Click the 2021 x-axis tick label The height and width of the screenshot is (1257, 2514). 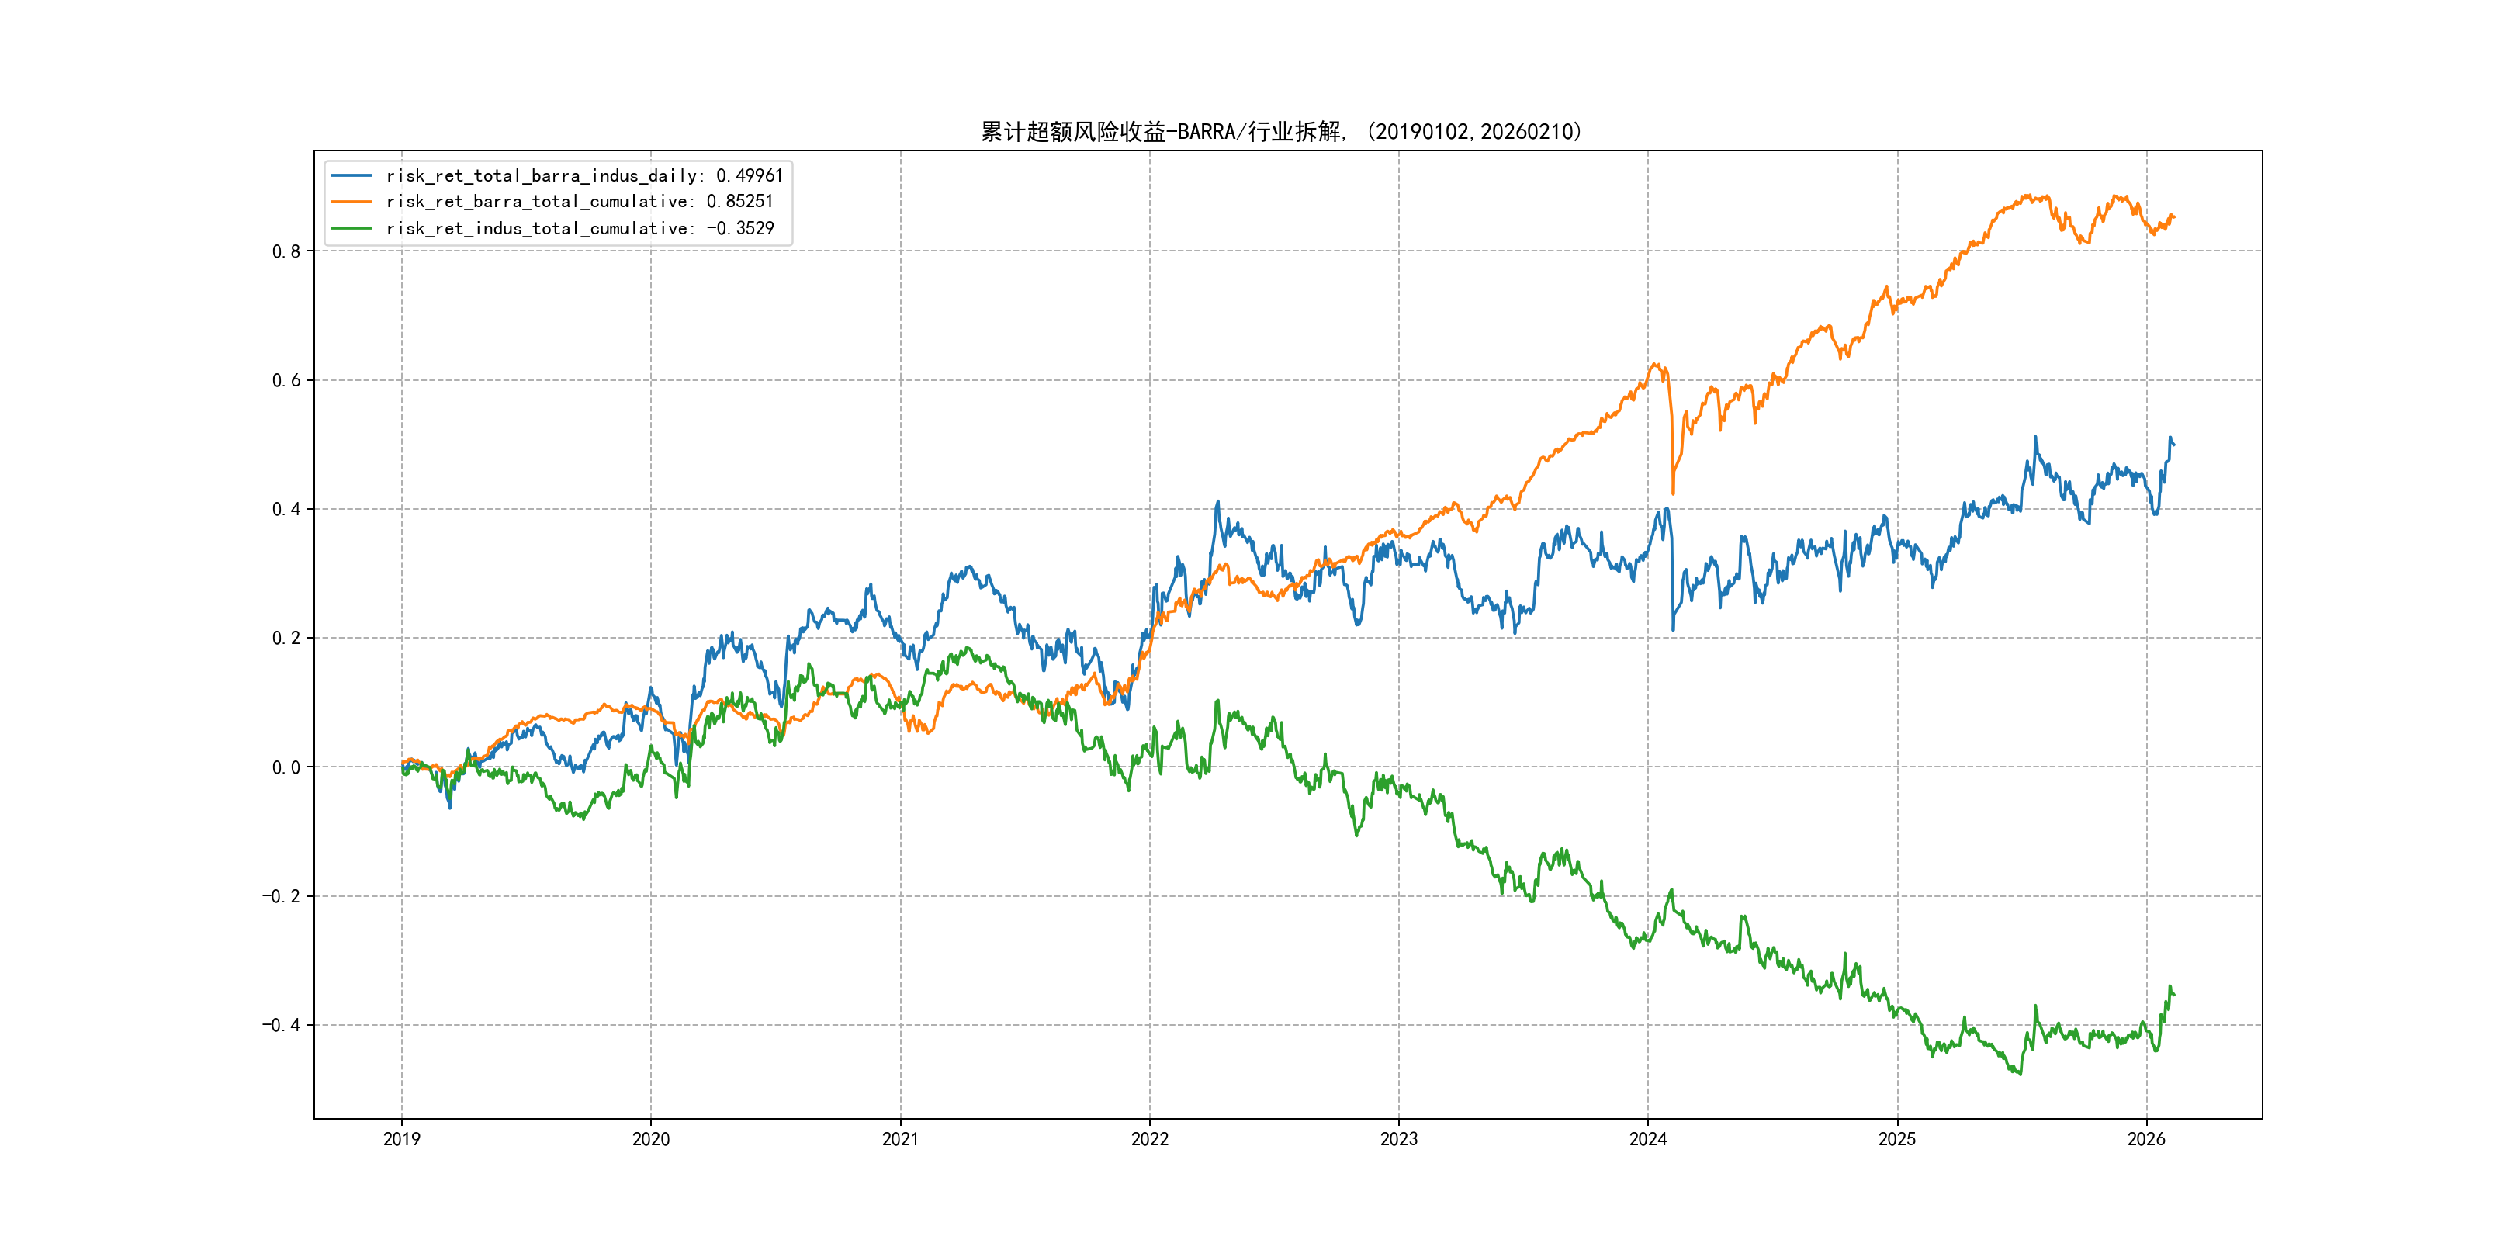[x=900, y=1139]
